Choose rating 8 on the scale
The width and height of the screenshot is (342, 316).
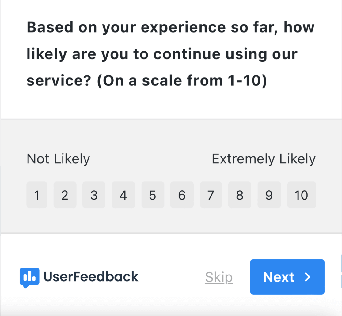240,195
